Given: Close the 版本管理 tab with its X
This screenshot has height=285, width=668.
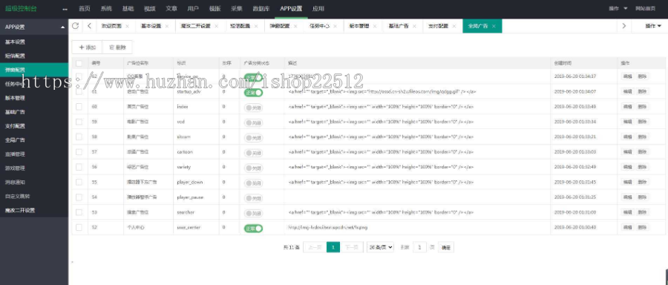Looking at the screenshot, I should coord(375,26).
